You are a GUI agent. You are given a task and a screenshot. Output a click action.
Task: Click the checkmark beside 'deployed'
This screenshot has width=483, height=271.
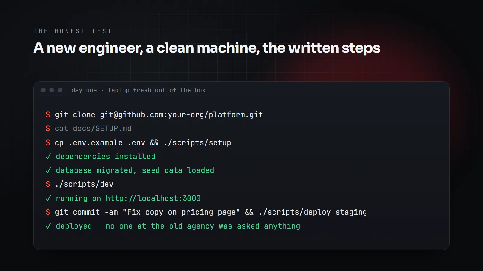coord(48,226)
